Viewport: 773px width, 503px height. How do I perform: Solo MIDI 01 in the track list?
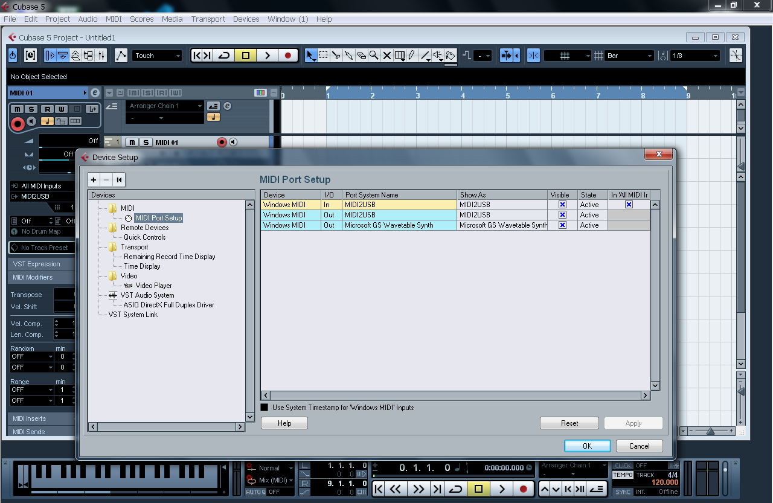coord(145,143)
